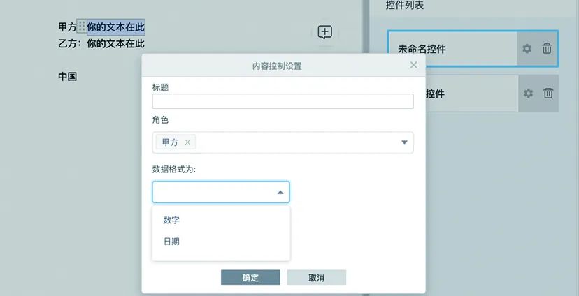
Task: Remove the 甲方 role tag
Action: tap(187, 142)
